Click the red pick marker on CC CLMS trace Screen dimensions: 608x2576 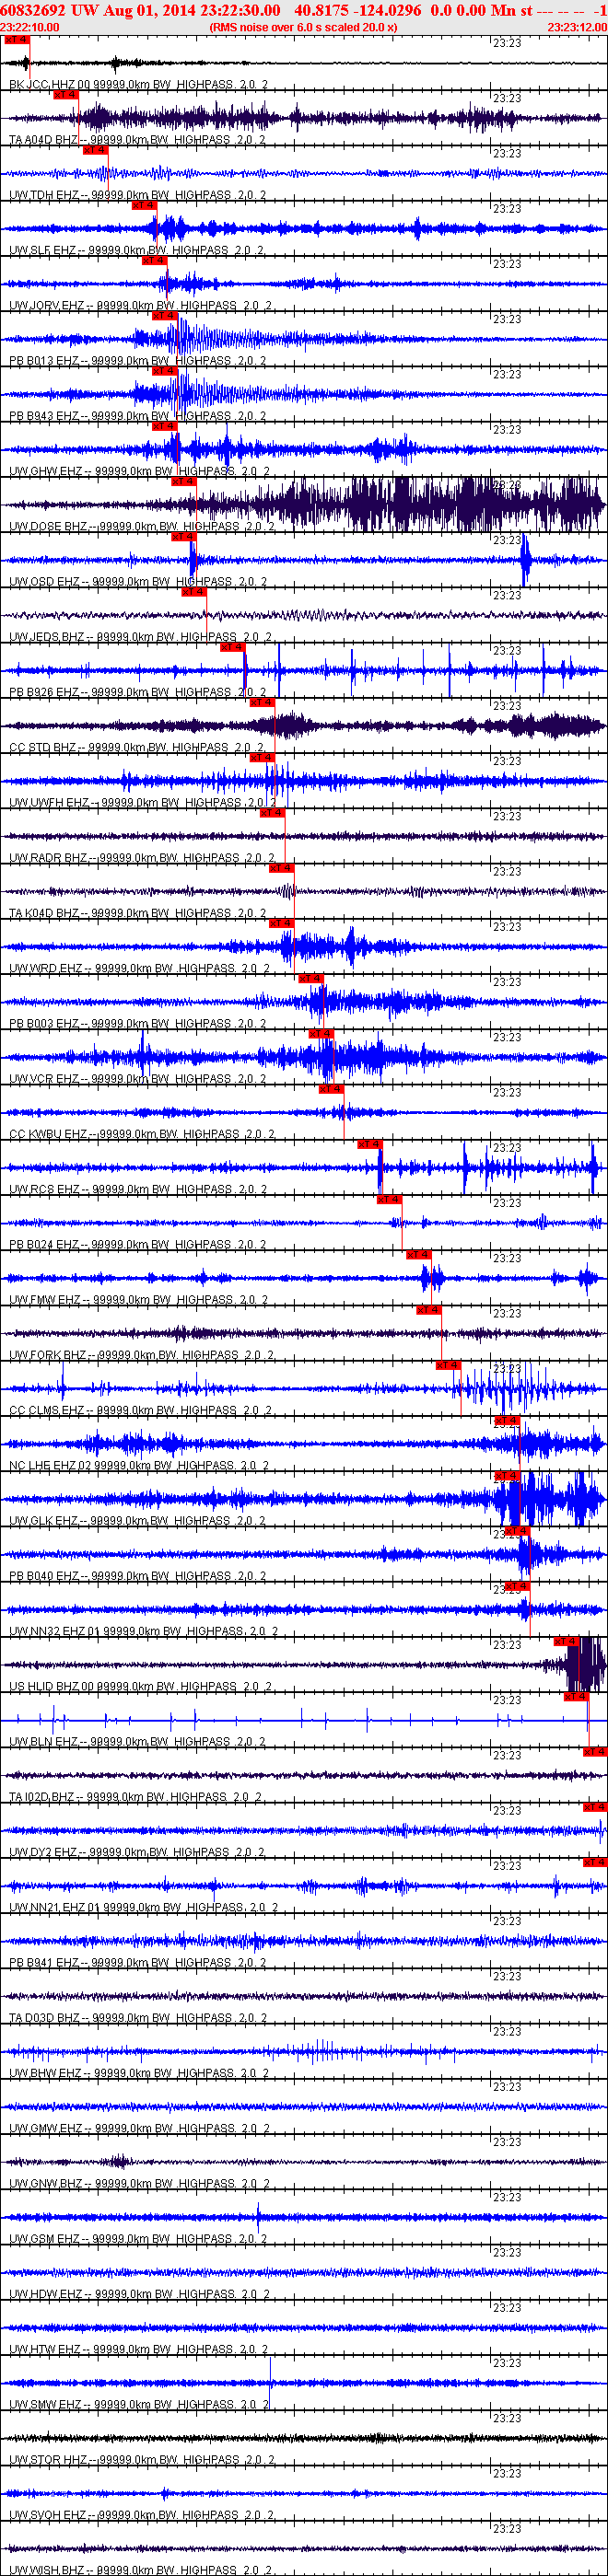tap(449, 1365)
